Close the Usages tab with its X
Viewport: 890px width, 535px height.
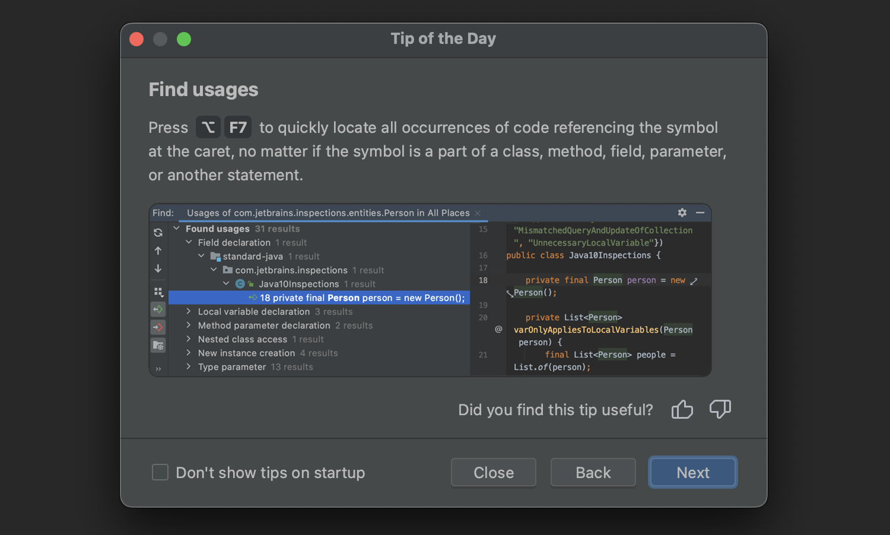click(x=478, y=214)
